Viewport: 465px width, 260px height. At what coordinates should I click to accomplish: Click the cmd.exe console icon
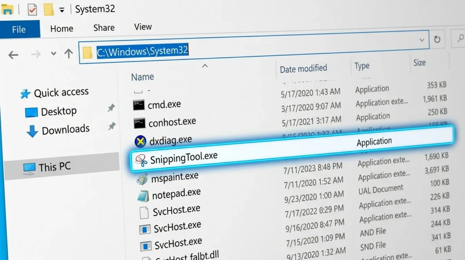click(x=139, y=105)
